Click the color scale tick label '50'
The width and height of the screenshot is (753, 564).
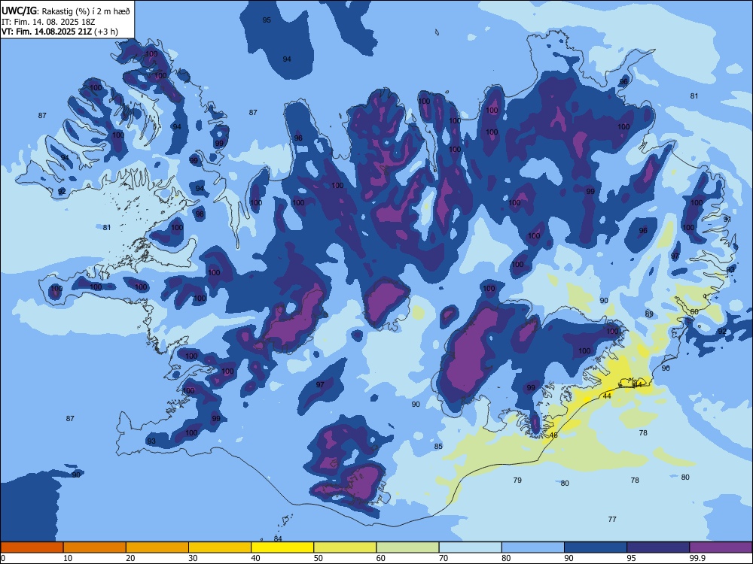point(318,558)
